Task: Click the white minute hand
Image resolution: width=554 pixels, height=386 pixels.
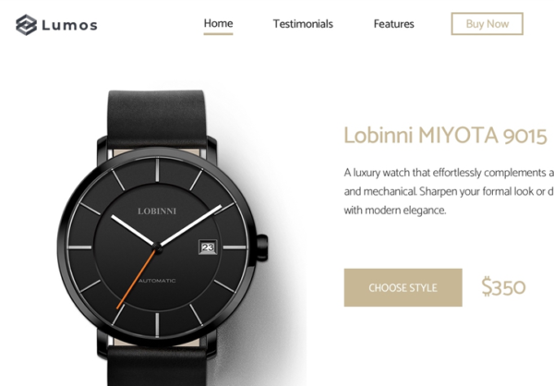Action: click(191, 226)
